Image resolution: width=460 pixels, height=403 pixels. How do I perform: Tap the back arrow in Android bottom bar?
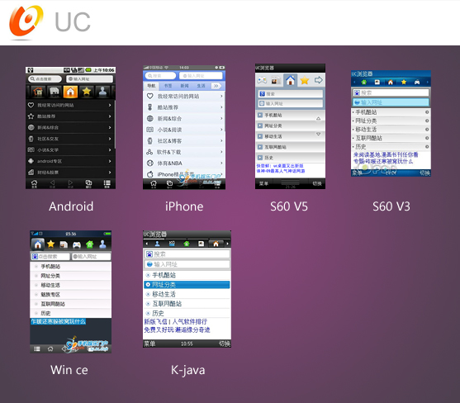[52, 183]
